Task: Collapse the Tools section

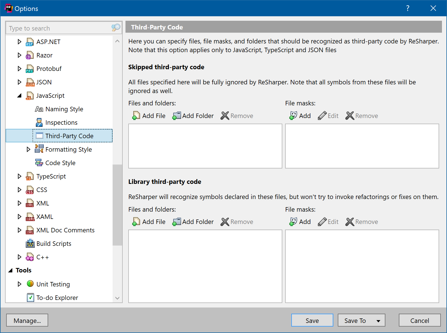Action: (x=10, y=270)
